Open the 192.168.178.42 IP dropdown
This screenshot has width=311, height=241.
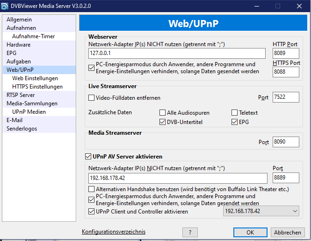point(261,211)
